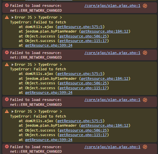
Task: Open getResource.php:599:24 link in second stack trace
Action: [49, 92]
